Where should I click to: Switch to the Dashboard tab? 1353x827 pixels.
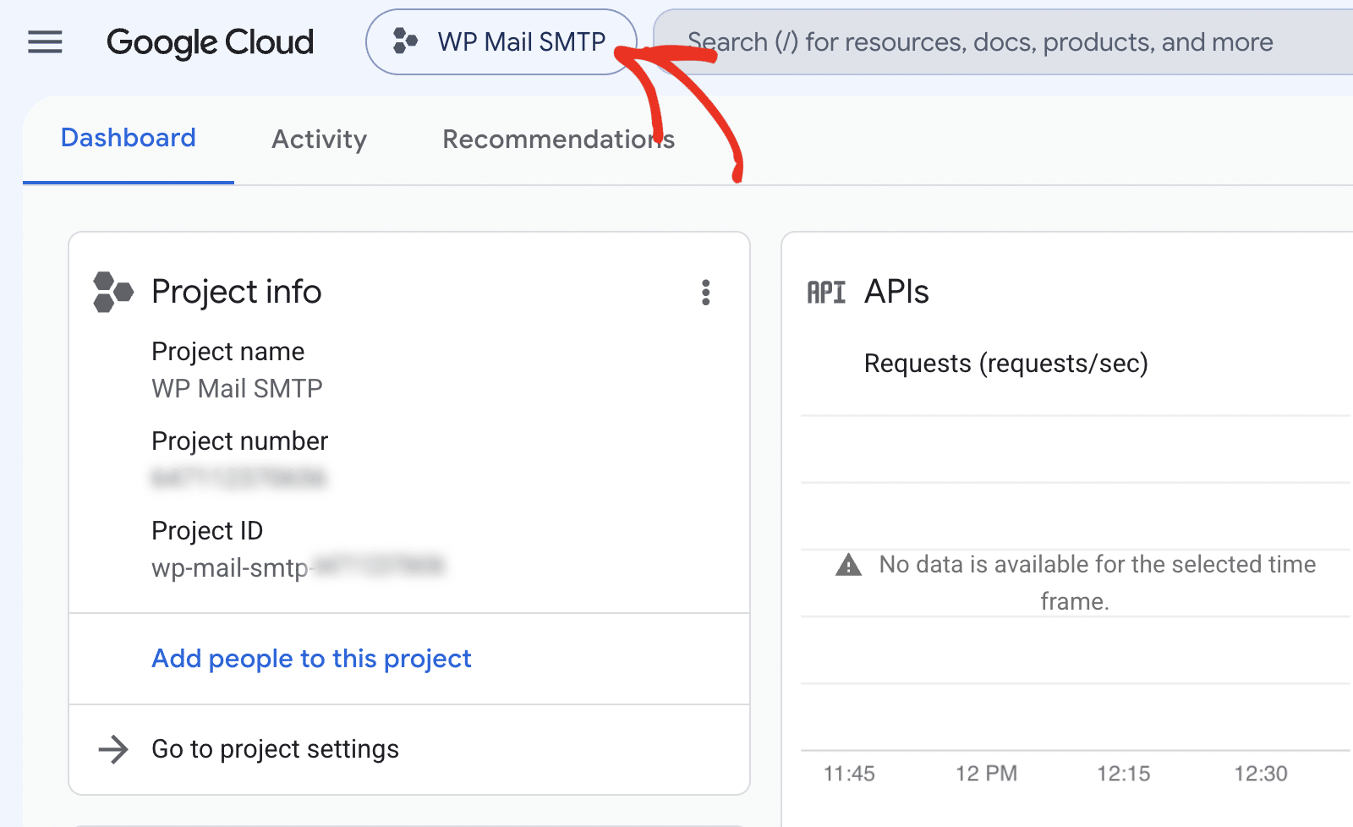pyautogui.click(x=129, y=138)
